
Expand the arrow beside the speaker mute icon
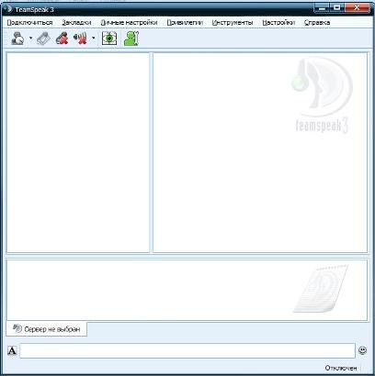pos(94,39)
